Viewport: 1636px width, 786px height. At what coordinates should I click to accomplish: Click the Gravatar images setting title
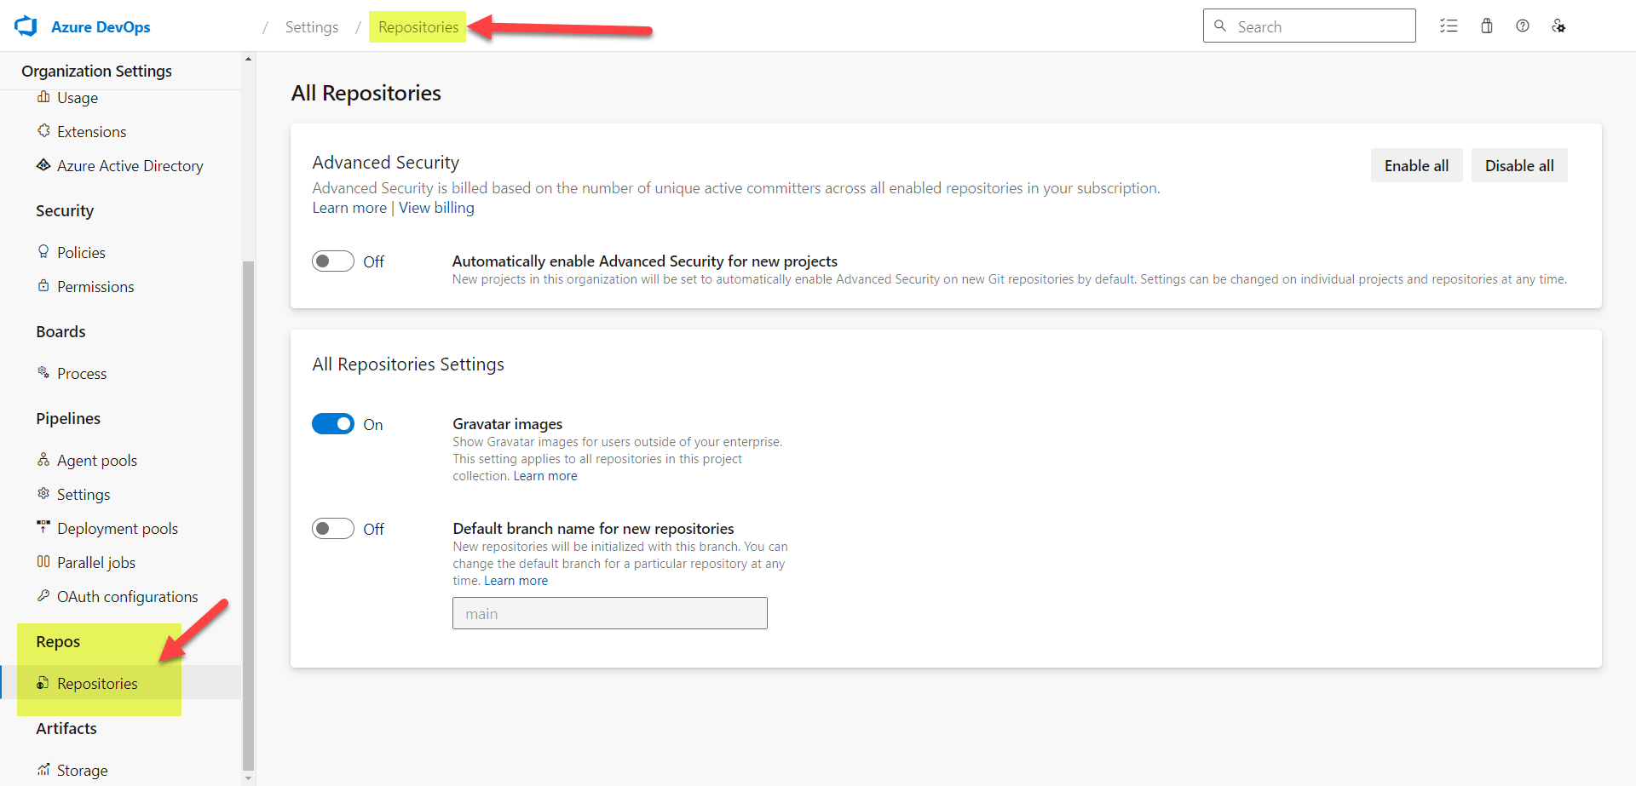(508, 424)
